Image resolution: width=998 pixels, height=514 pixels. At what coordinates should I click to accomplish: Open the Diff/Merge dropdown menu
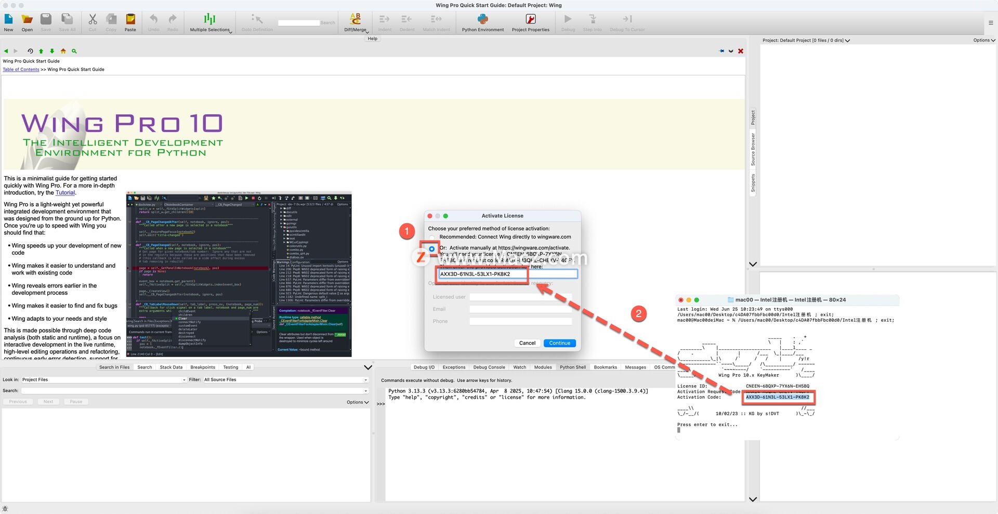coord(356,21)
